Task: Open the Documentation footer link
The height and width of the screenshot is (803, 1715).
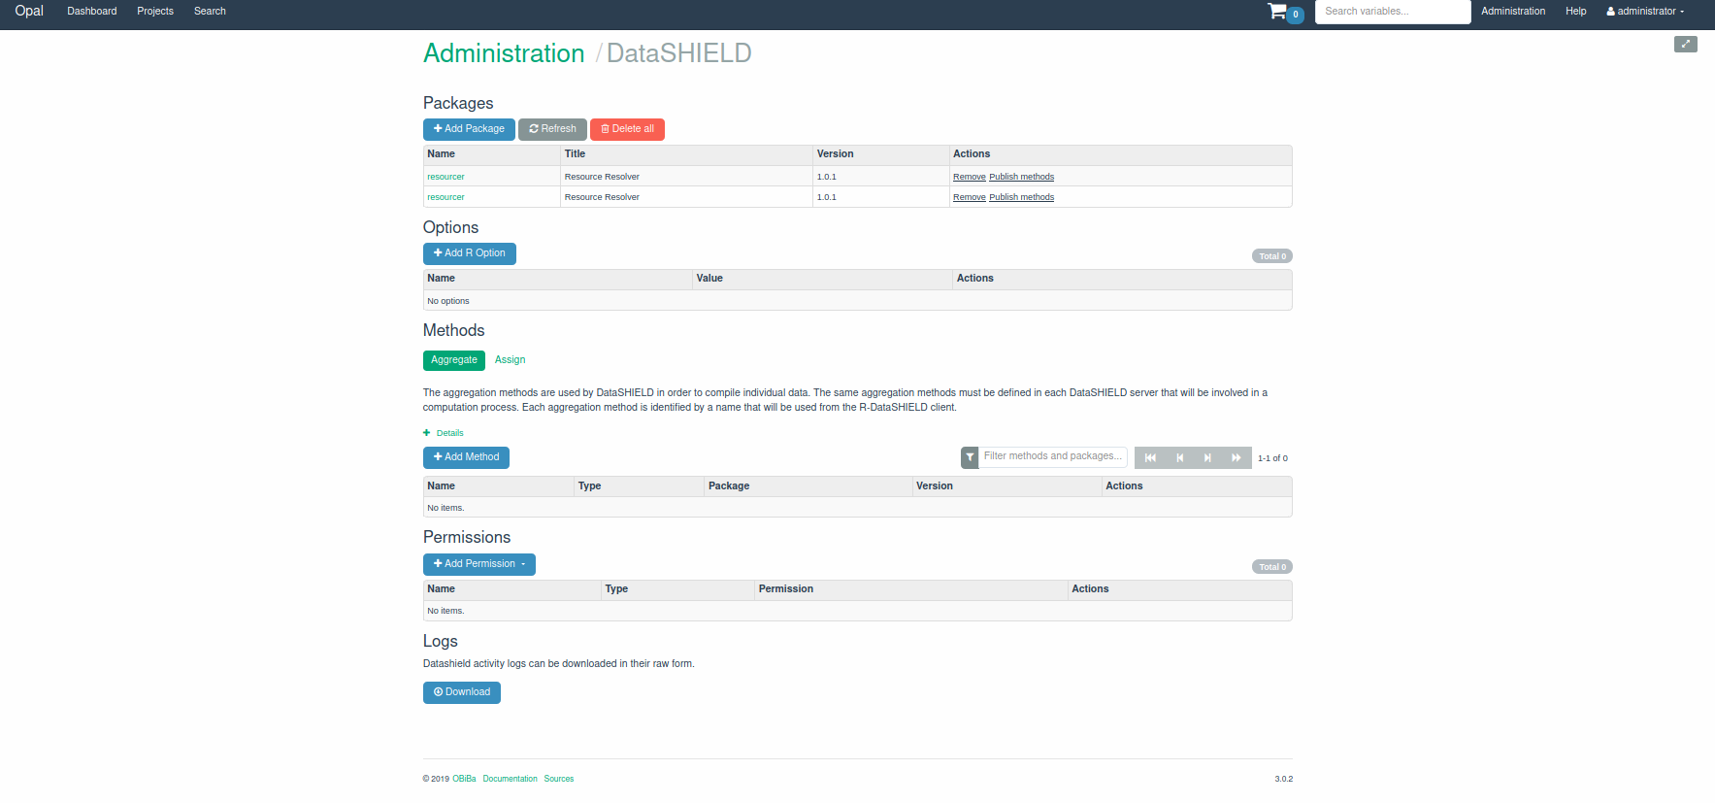Action: (510, 779)
